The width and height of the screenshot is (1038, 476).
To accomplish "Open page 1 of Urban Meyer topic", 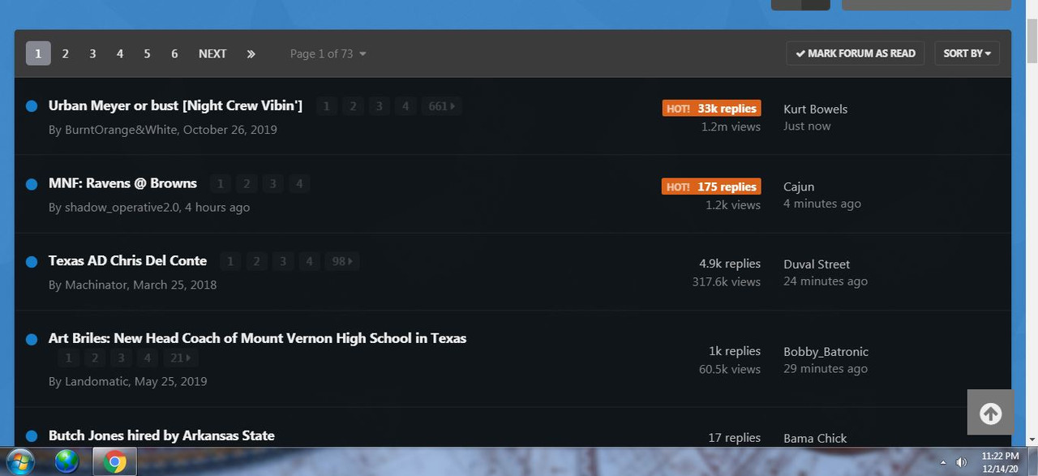I will tap(327, 106).
